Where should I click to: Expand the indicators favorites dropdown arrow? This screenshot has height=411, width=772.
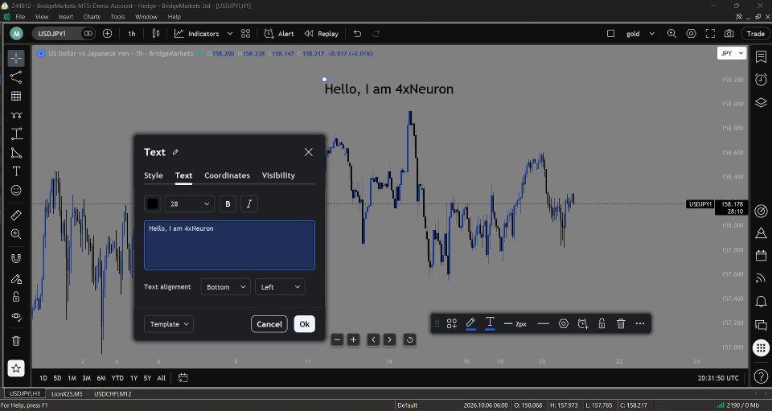click(x=230, y=34)
